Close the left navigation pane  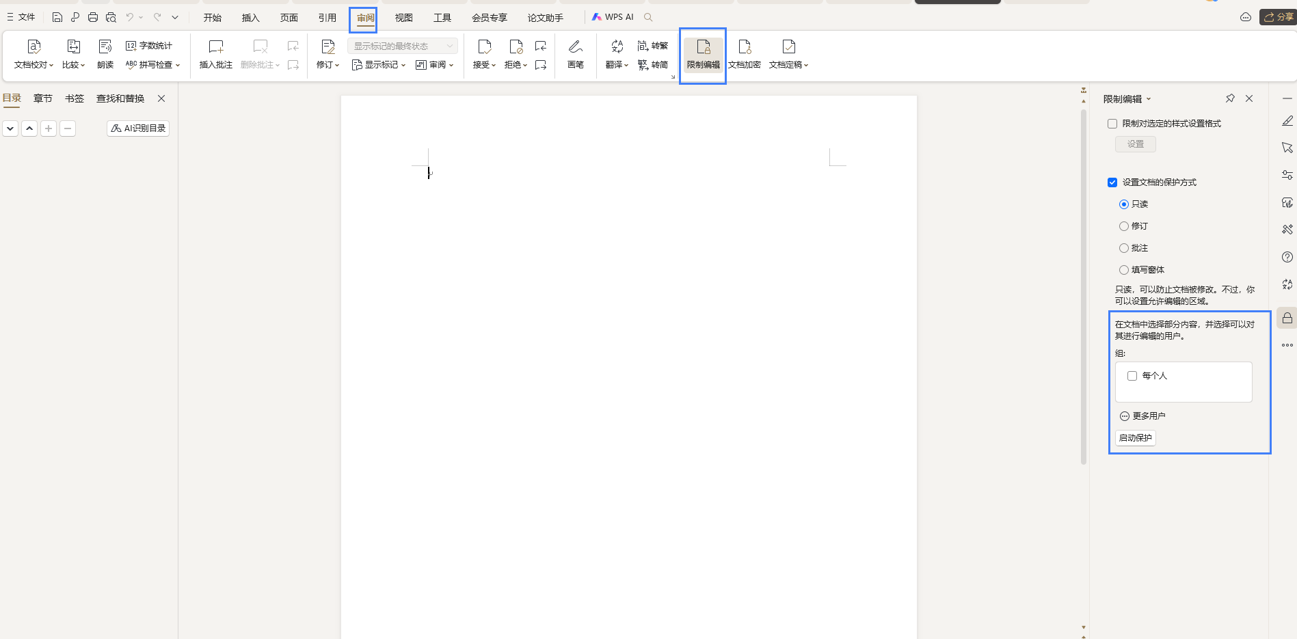(161, 98)
